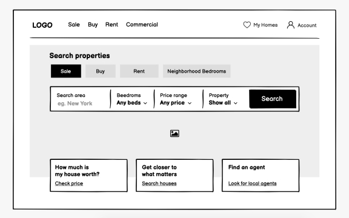This screenshot has width=349, height=218.
Task: Open Sale in the top navigation
Action: 74,25
